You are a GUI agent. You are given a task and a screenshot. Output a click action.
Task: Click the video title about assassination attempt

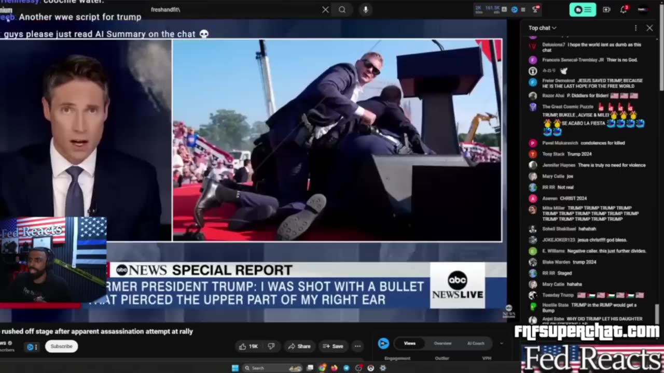tap(96, 332)
